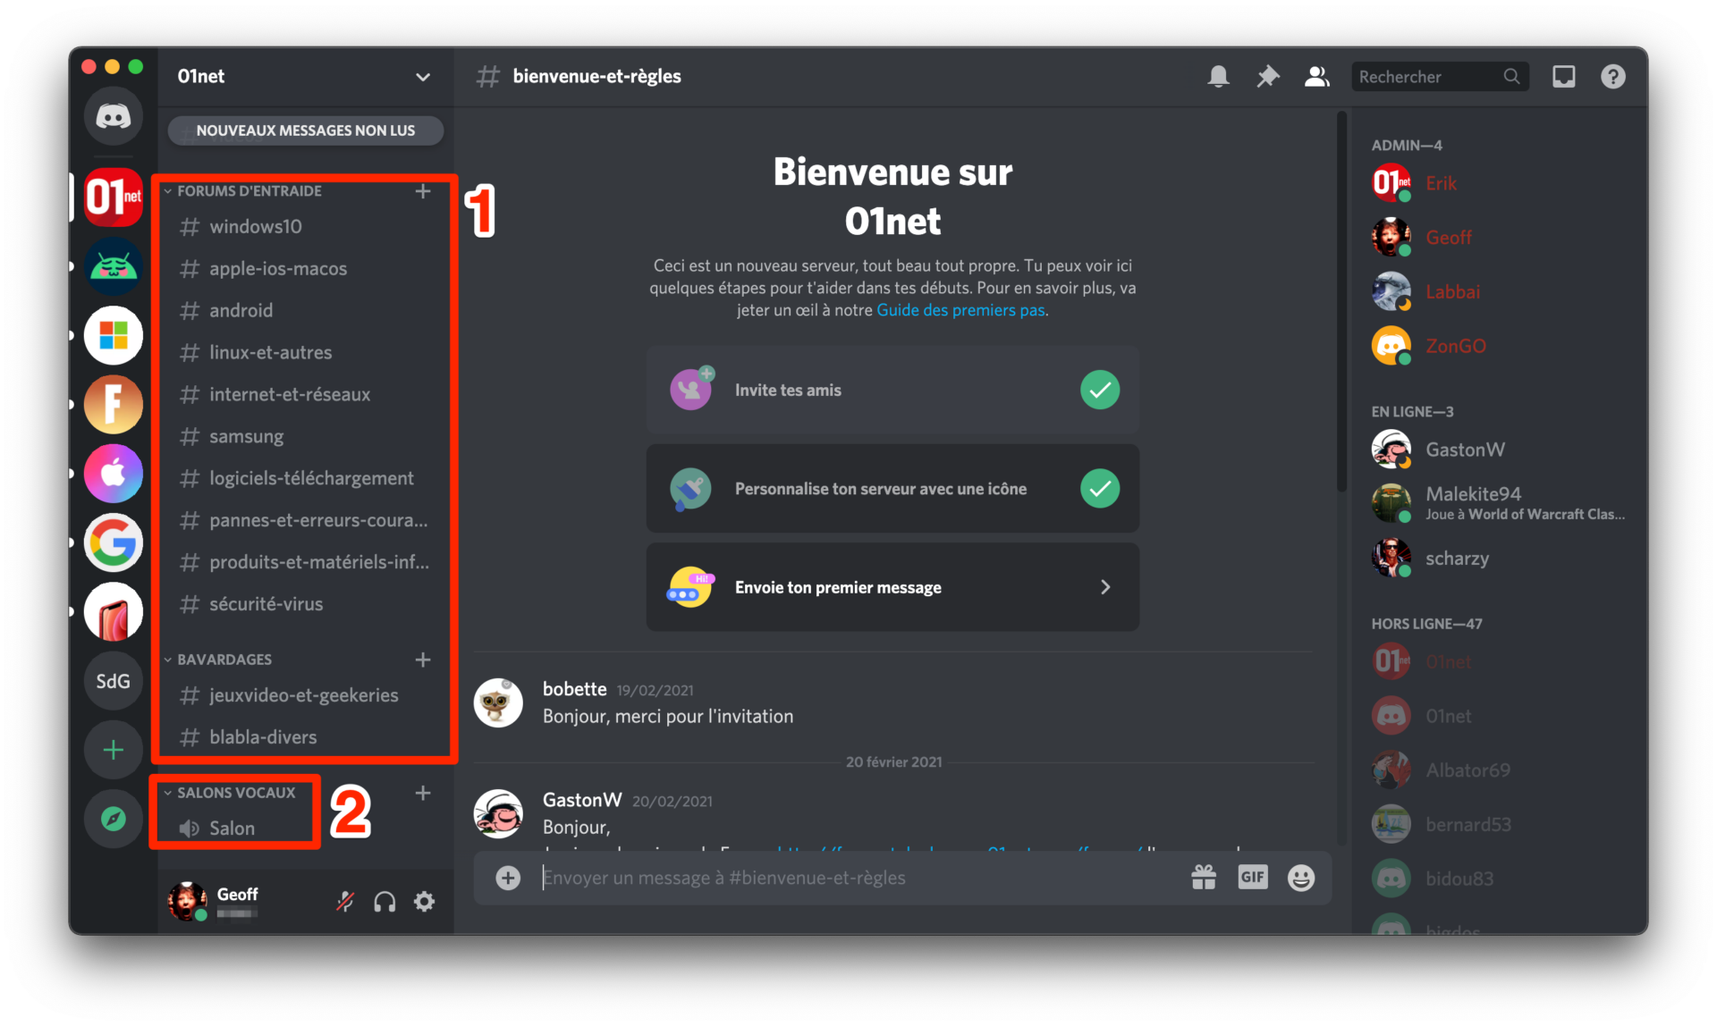Viewport: 1717px width, 1026px height.
Task: Toggle microphone mute
Action: [x=345, y=902]
